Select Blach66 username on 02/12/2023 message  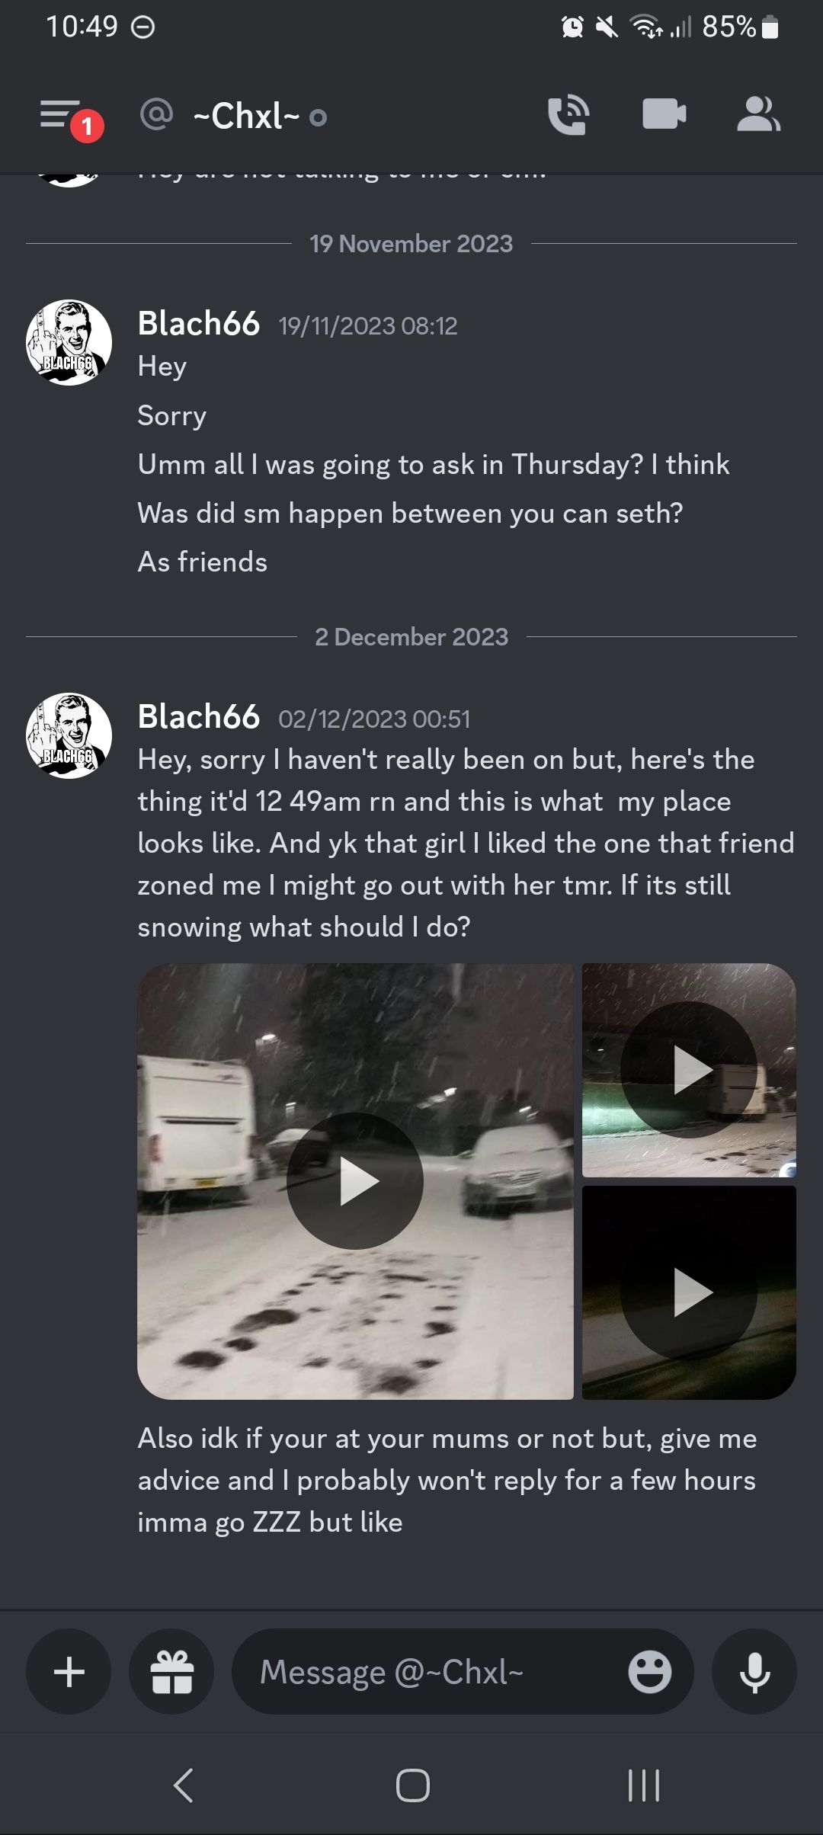pos(199,717)
